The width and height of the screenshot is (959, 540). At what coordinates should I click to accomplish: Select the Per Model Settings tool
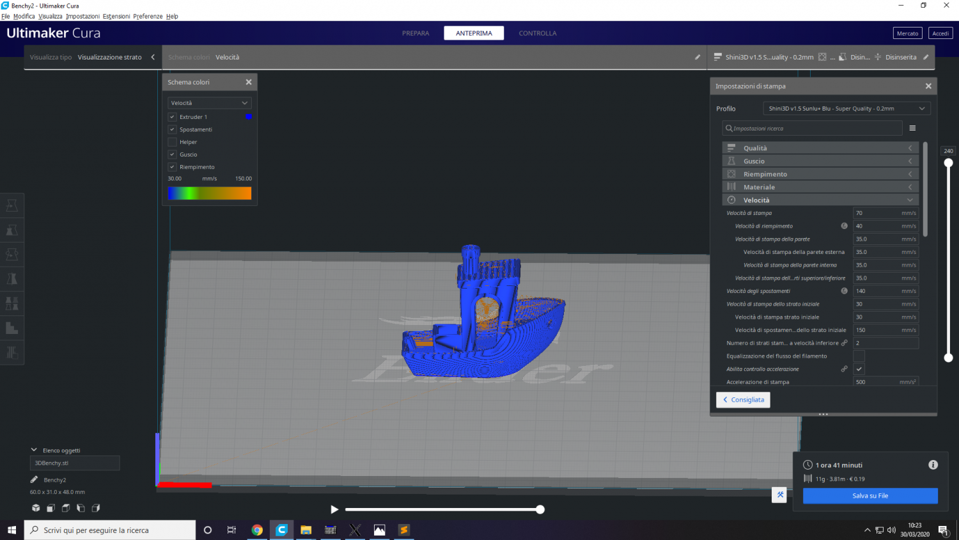[x=12, y=303]
